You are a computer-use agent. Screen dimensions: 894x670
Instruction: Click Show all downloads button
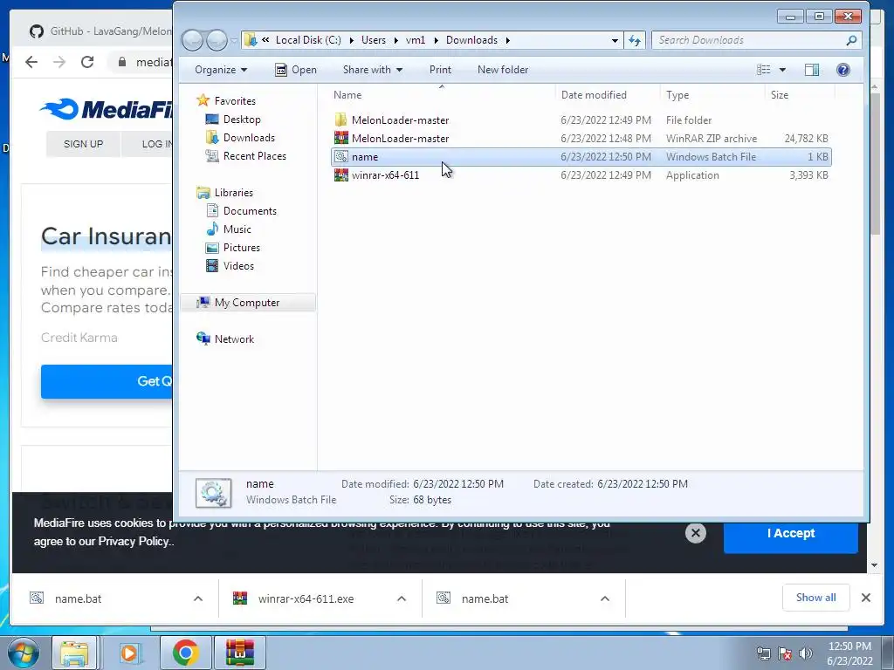click(x=816, y=597)
